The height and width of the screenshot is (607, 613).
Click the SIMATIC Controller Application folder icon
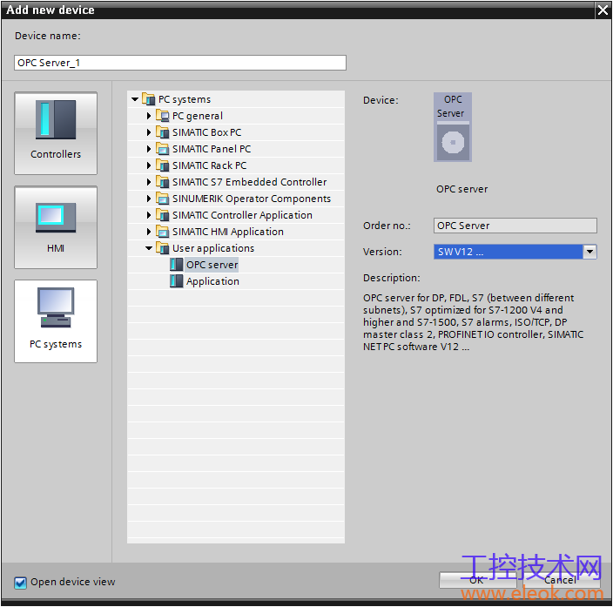point(163,215)
